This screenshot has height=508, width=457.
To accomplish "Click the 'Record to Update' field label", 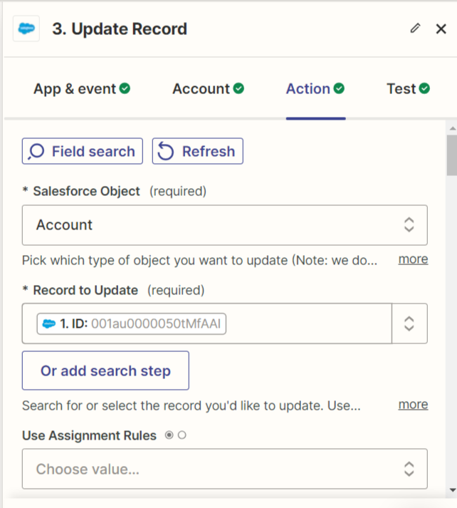I will click(85, 290).
